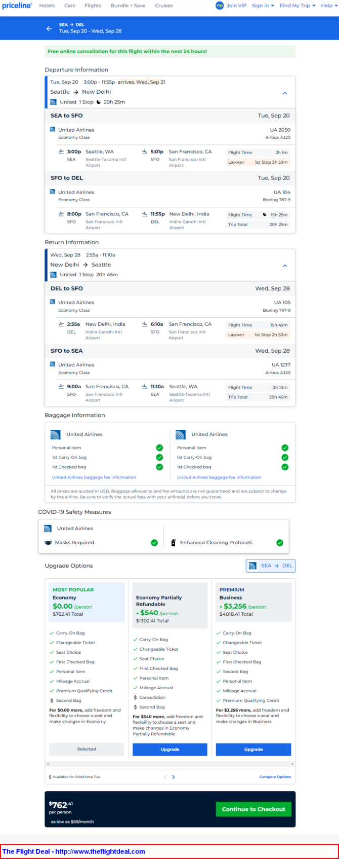The width and height of the screenshot is (339, 859).
Task: Collapse the Return Information section chevron
Action: pos(285,266)
